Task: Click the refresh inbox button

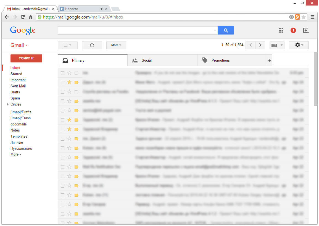Action: coord(92,45)
